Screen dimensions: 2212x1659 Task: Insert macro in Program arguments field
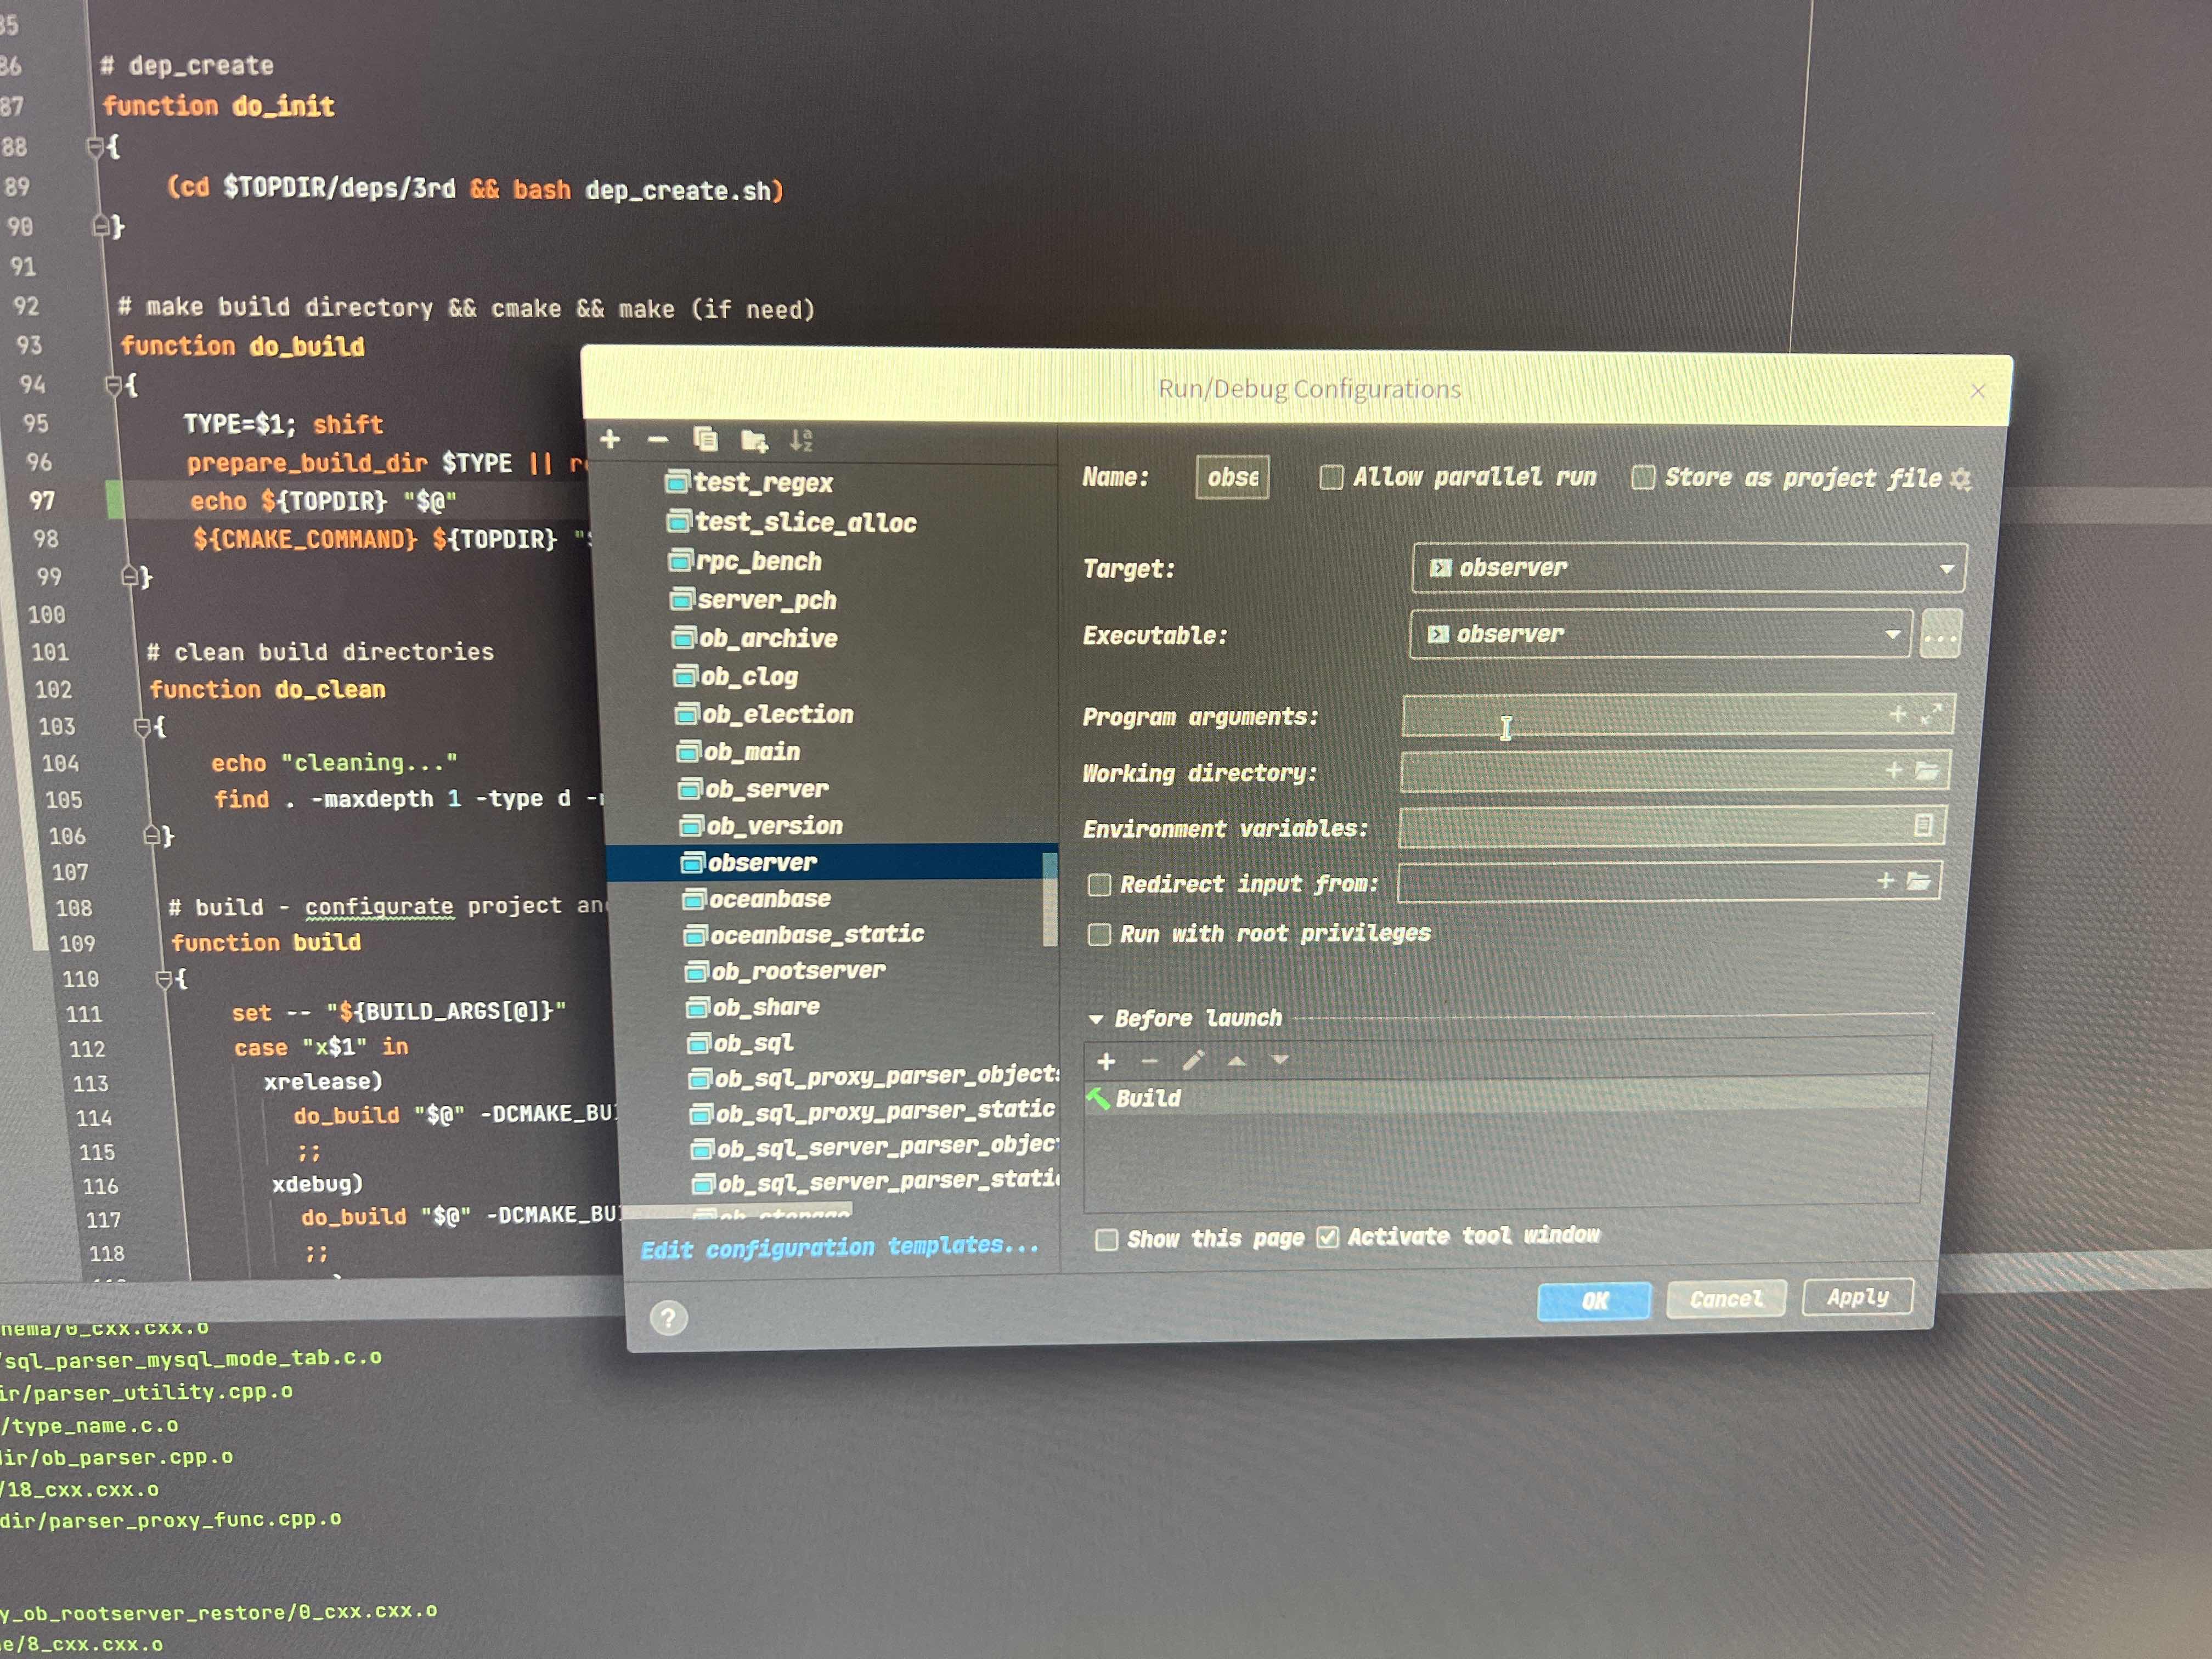point(1897,714)
